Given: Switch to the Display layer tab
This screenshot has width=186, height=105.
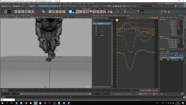Looking at the screenshot, I should click(162, 51).
